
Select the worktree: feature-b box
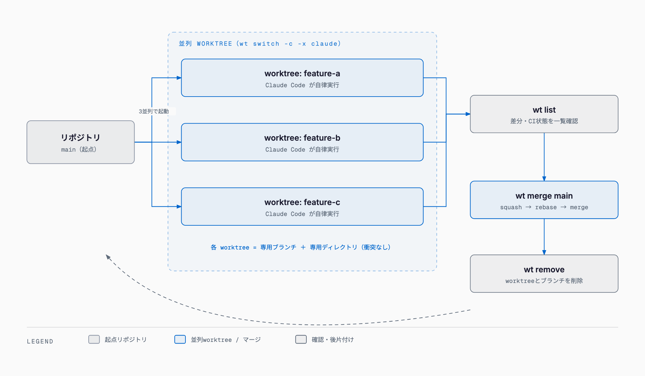coord(302,142)
